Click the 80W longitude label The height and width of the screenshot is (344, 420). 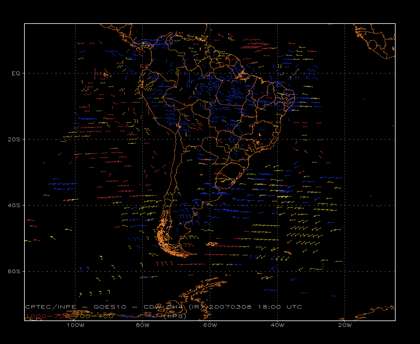click(143, 325)
